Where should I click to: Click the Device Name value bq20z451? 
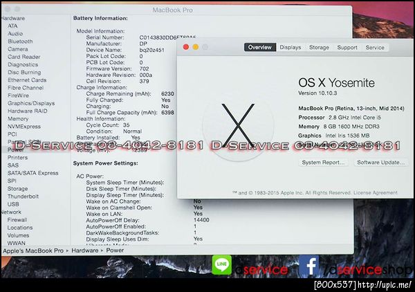pos(152,50)
